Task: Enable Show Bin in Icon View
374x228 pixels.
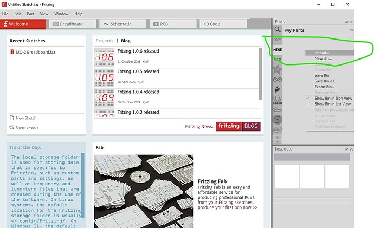Action: click(333, 98)
